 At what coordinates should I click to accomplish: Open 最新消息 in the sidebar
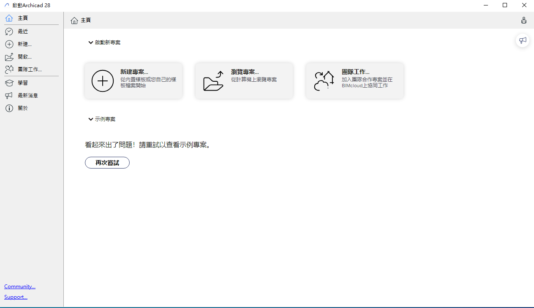pyautogui.click(x=32, y=96)
